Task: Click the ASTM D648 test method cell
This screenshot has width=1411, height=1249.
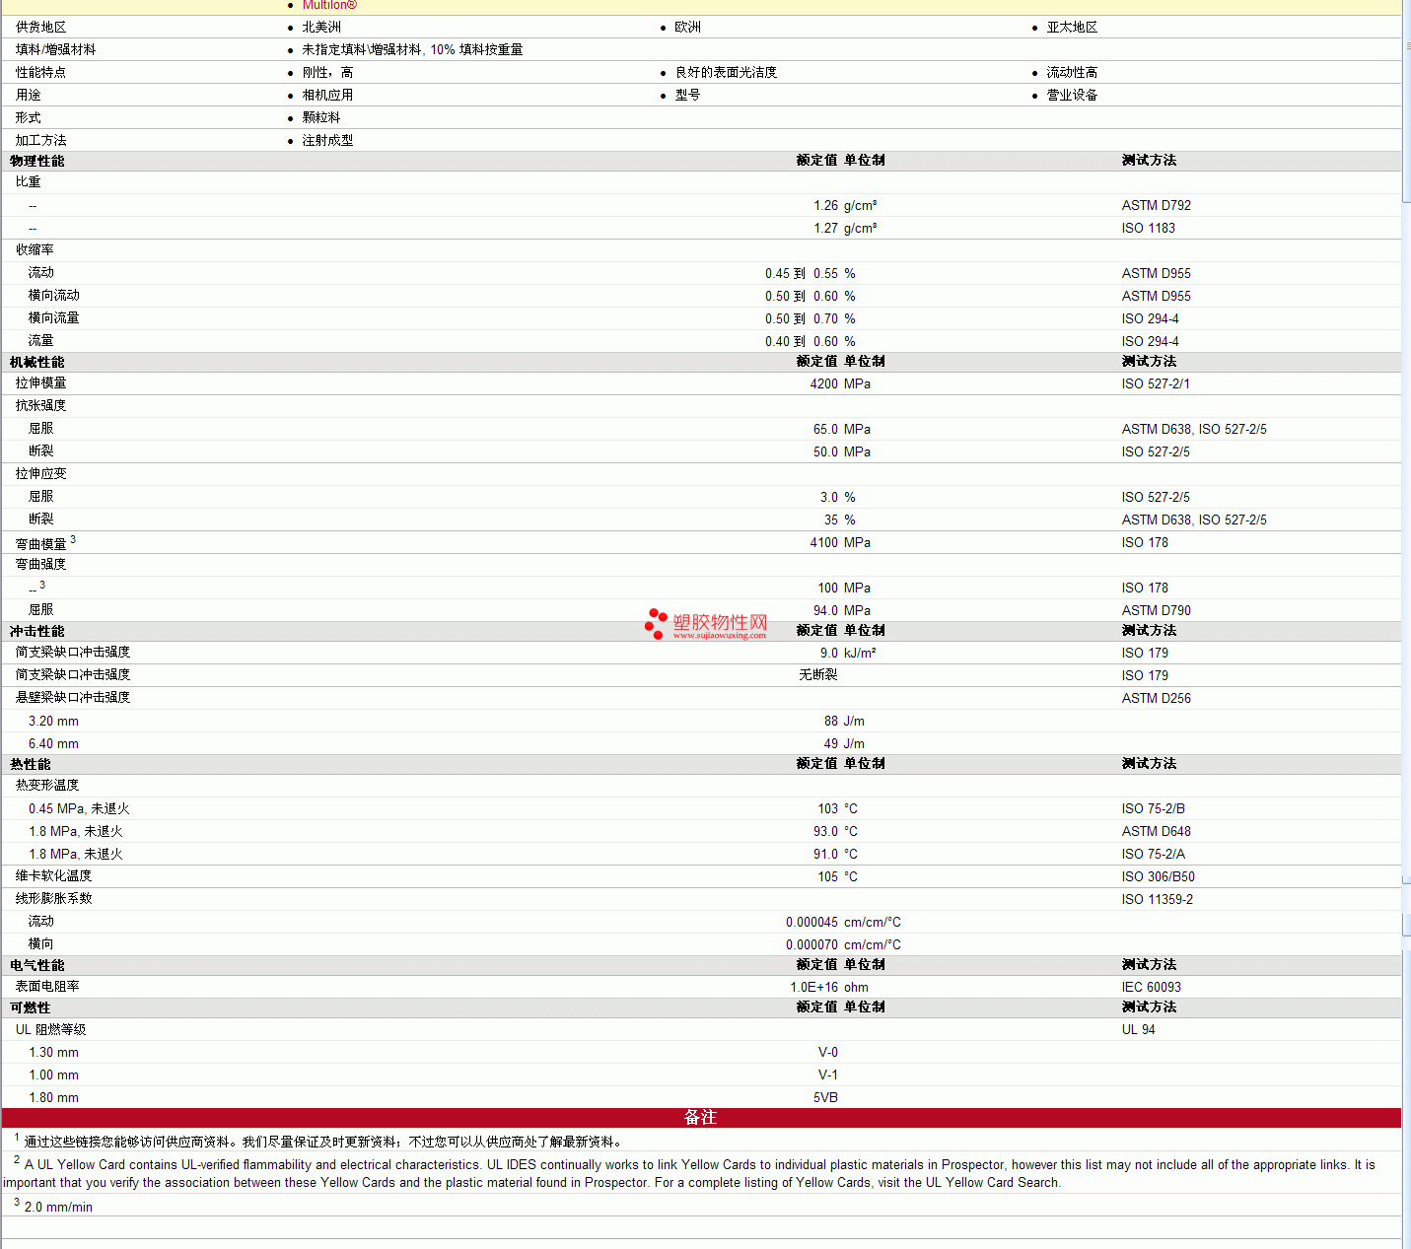Action: (x=1156, y=832)
